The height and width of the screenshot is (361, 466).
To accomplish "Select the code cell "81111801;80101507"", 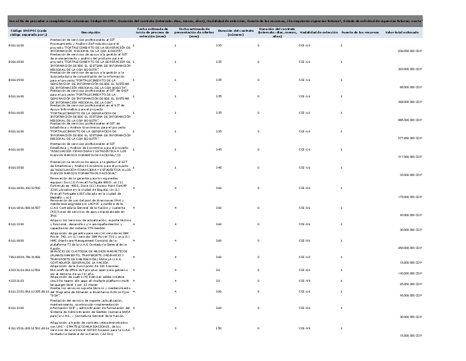I will click(24, 208).
